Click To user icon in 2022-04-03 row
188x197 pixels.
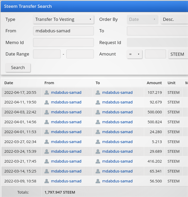point(98,112)
